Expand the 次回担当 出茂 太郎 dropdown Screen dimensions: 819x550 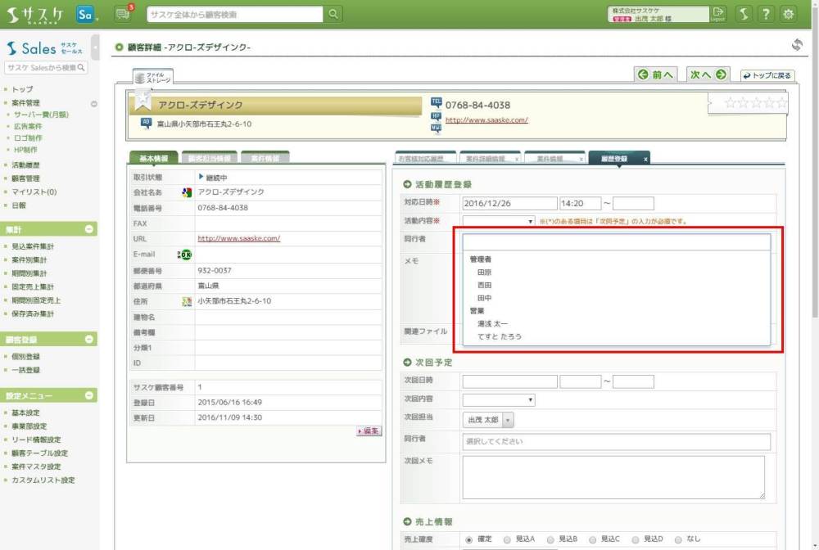pyautogui.click(x=507, y=420)
